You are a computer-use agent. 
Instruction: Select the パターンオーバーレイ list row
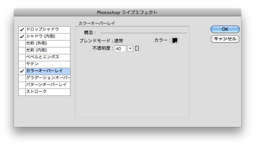48,85
